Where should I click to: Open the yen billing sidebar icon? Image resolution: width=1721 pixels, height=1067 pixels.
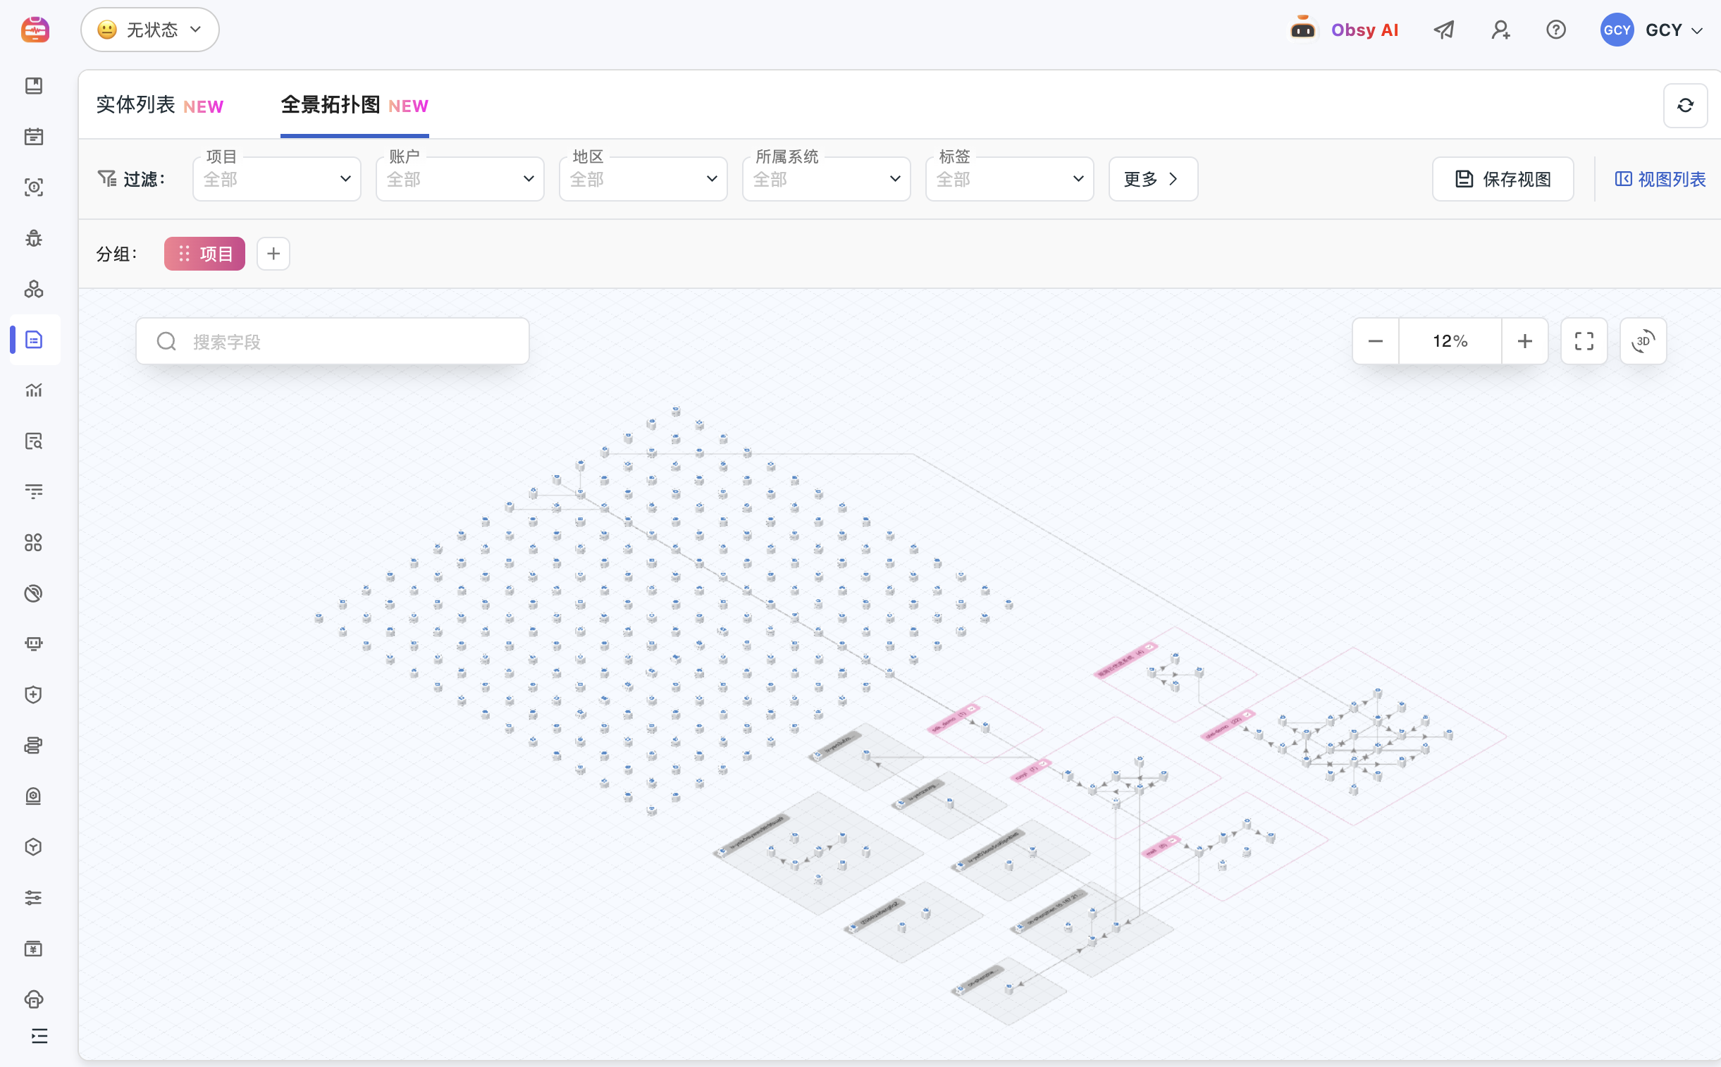[34, 949]
